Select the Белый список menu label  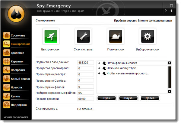pos(21,79)
